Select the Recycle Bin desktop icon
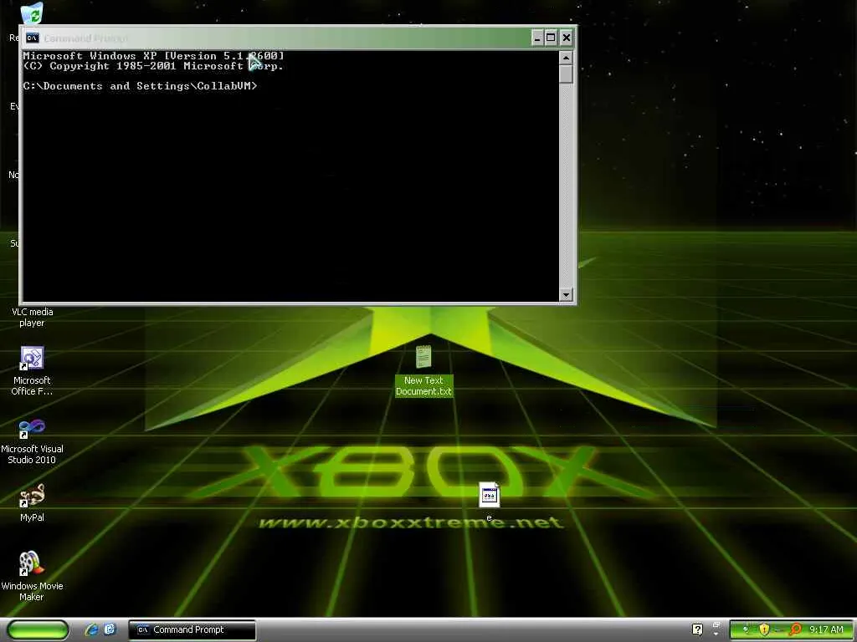The height and width of the screenshot is (642, 857). (32, 13)
